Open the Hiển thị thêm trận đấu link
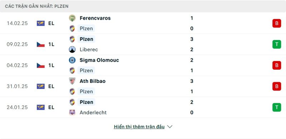 click(x=139, y=126)
